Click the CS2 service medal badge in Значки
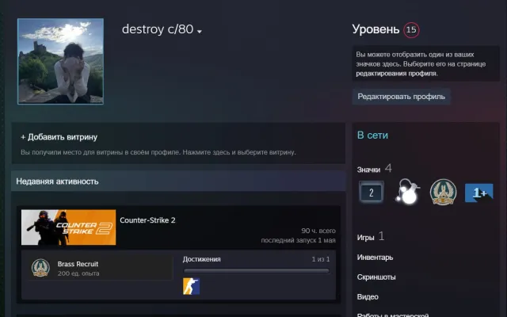Screen dimensions: 507x317 [443, 193]
